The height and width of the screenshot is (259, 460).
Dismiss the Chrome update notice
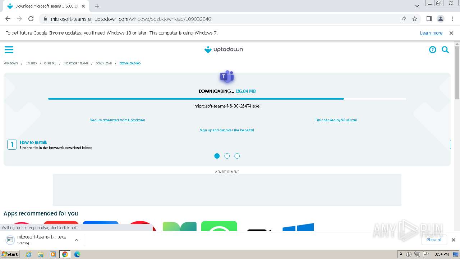[x=451, y=33]
